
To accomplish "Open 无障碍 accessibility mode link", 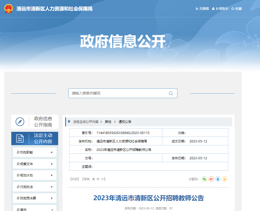I will pyautogui.click(x=202, y=9).
